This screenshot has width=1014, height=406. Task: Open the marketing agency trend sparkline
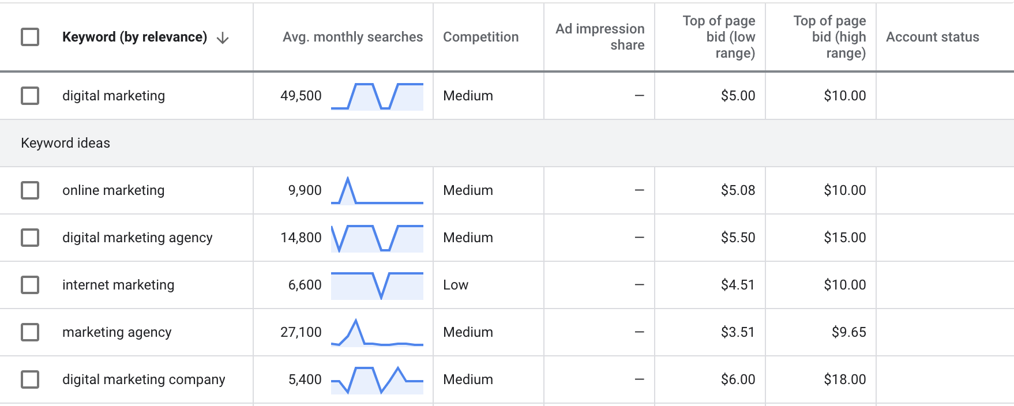[377, 333]
